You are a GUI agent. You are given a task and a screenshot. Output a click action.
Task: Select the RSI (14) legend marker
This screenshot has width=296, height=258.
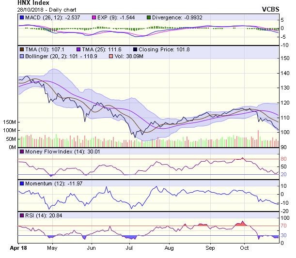21,215
